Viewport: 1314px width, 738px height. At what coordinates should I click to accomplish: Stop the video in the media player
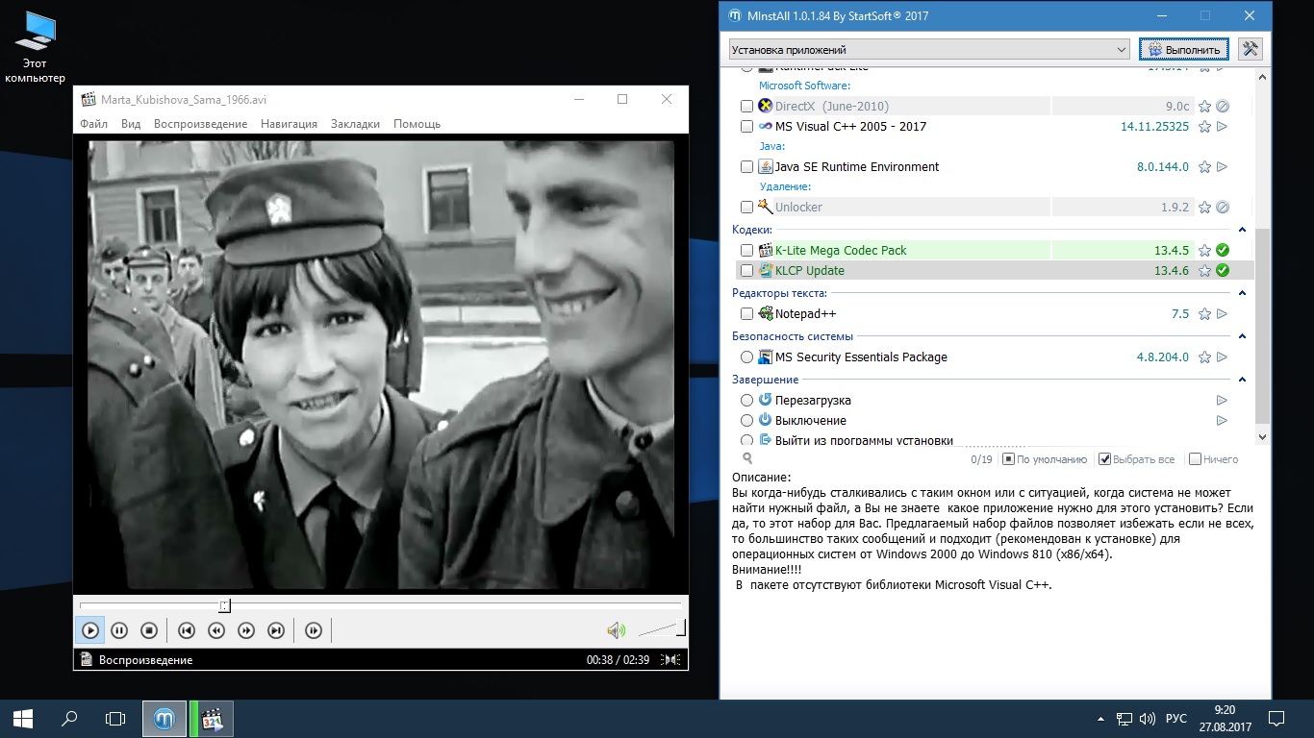(149, 630)
